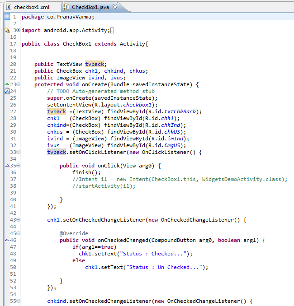Screen dimensions: 294x306
Task: Click the warning lightbulb marker at line 3
Action: (7, 30)
